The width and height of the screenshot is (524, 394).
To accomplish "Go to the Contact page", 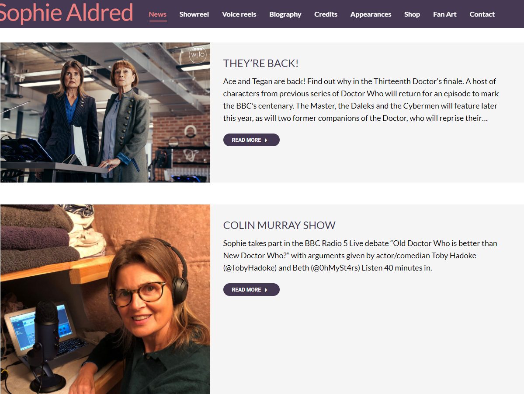I will (482, 14).
